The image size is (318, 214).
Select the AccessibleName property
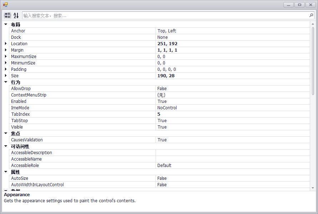(82, 159)
